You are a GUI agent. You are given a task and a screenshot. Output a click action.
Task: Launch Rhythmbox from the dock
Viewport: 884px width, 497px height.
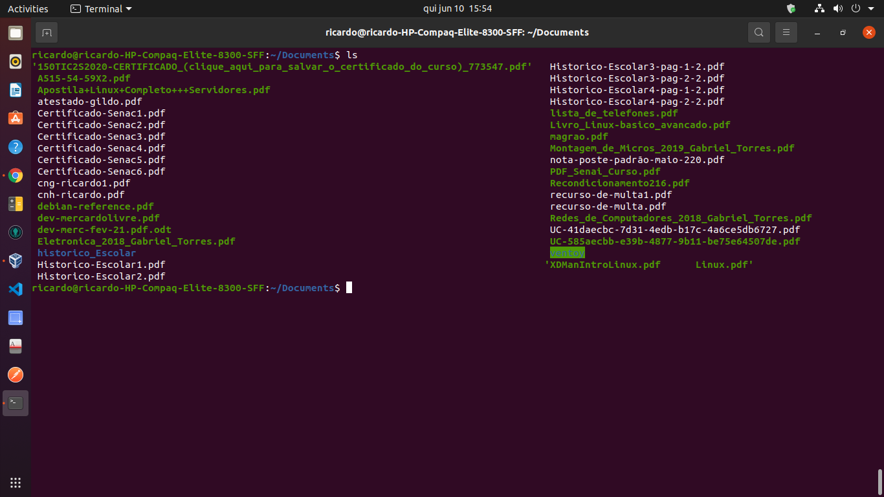[16, 61]
